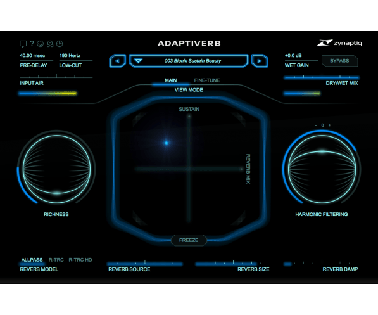This screenshot has width=378, height=315.
Task: Adjust the INPUT AIR slider
Action: (x=56, y=76)
